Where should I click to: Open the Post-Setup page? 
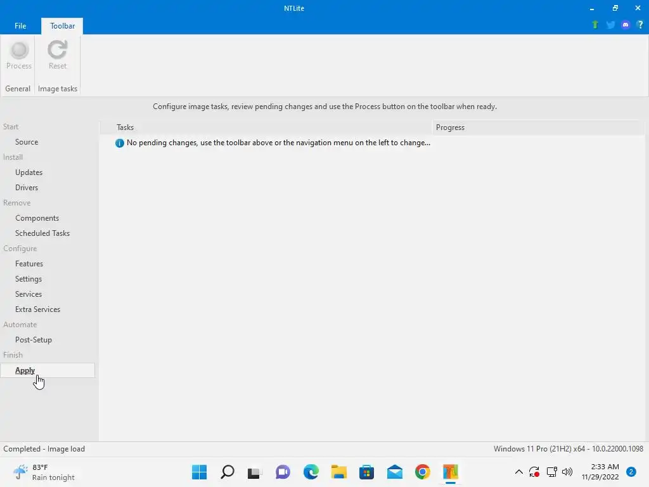[x=33, y=340]
